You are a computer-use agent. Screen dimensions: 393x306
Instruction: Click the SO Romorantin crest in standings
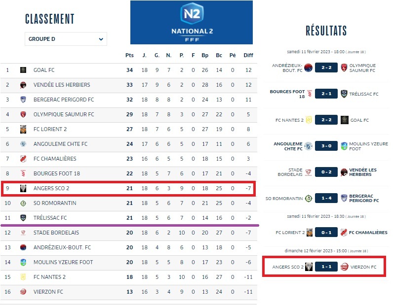23,203
